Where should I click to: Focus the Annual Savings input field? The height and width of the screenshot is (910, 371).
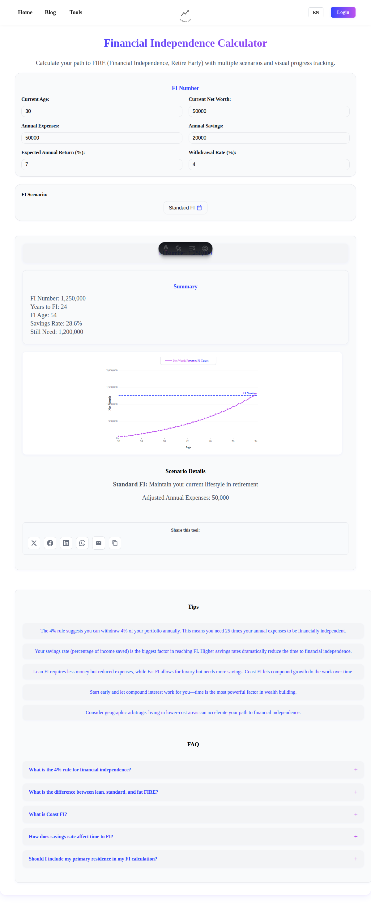[269, 138]
